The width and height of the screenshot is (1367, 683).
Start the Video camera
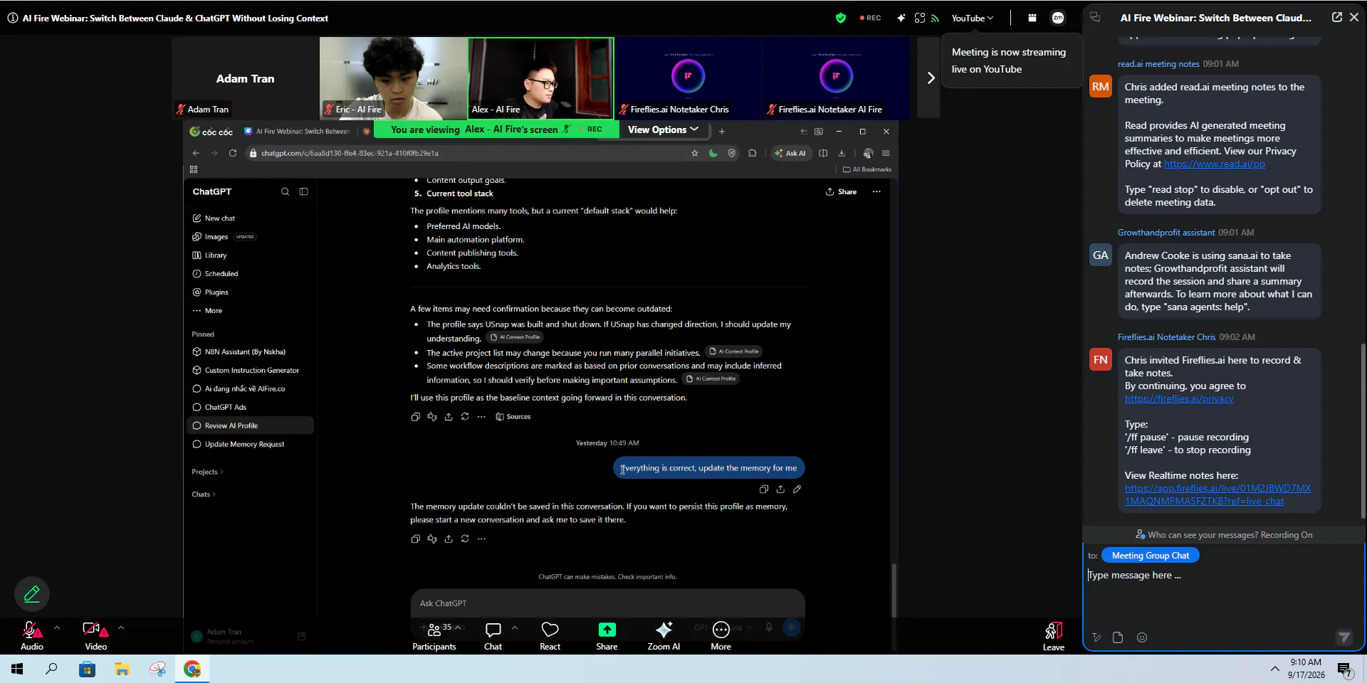[x=95, y=635]
